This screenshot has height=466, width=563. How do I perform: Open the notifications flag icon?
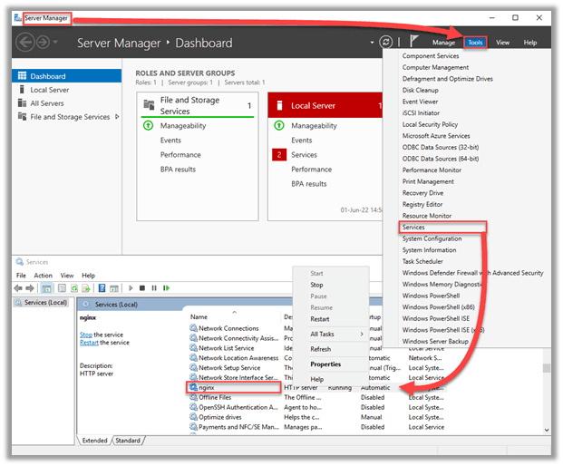pyautogui.click(x=414, y=42)
